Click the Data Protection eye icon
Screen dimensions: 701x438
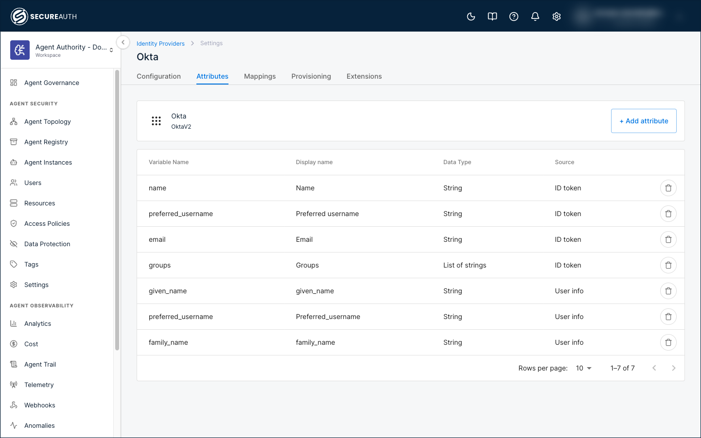click(x=14, y=244)
